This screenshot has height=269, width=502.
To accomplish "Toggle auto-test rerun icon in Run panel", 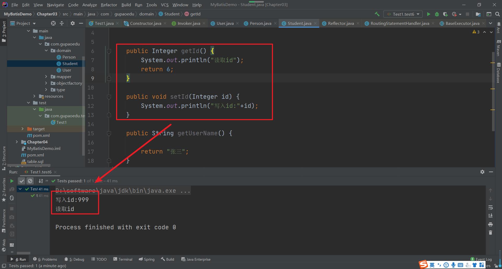I will point(12,198).
